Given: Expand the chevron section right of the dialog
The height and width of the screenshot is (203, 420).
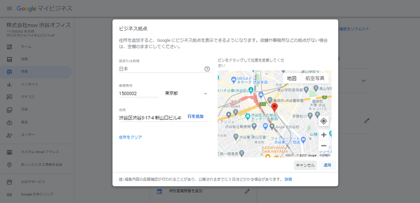Looking at the screenshot, I should pyautogui.click(x=364, y=81).
